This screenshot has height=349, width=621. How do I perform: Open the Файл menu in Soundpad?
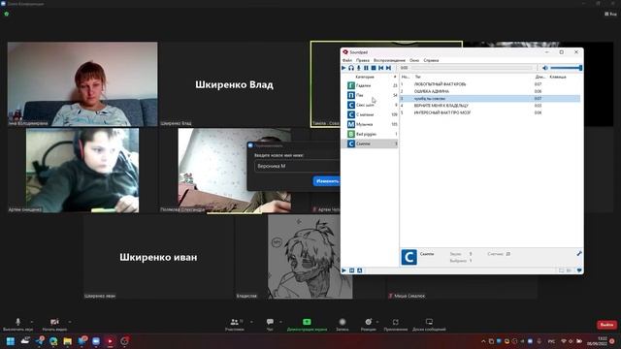coord(347,60)
